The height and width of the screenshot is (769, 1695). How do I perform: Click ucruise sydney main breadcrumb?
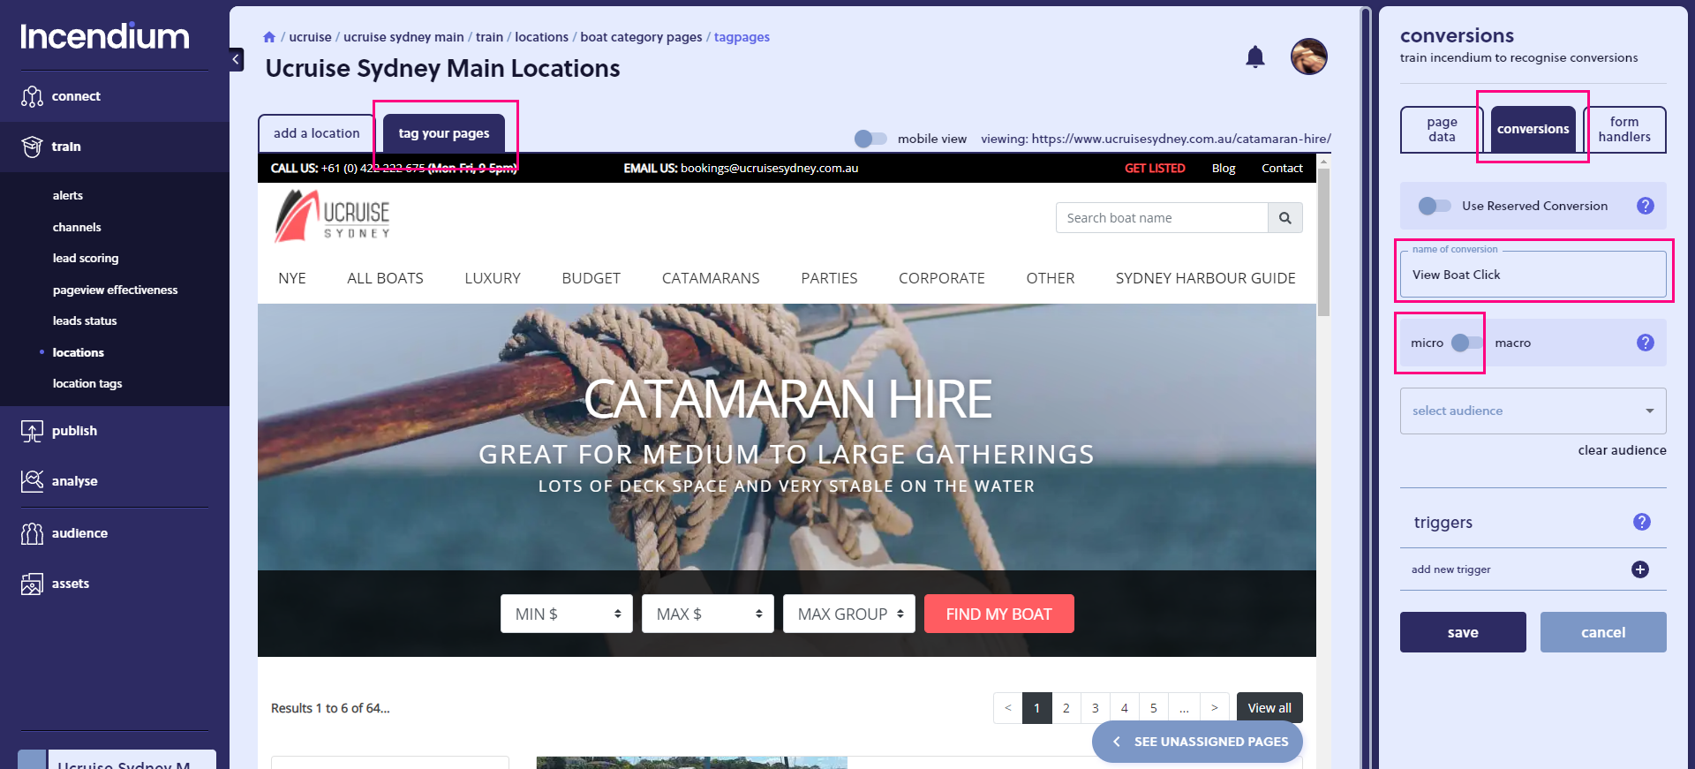tap(403, 37)
